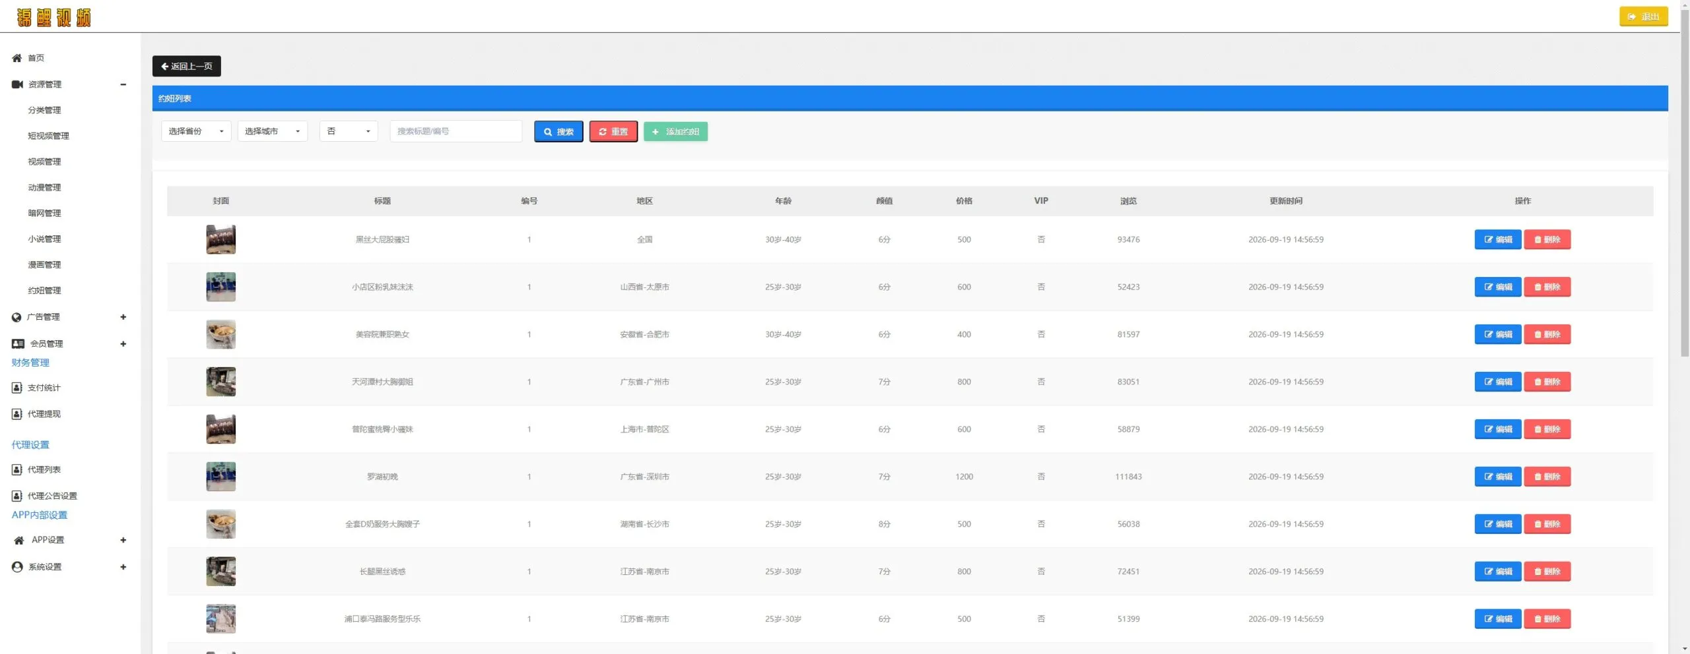Click the 地区 column header

[x=644, y=201]
